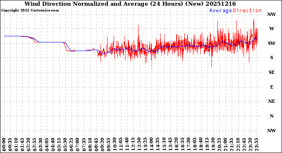
Task: Click the 02:20 time axis label
Action: (x=29, y=145)
